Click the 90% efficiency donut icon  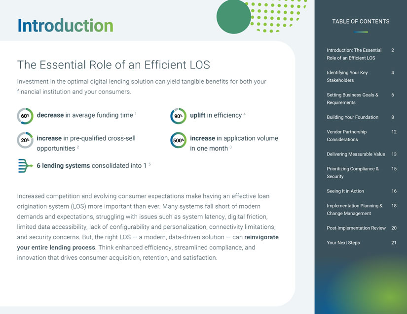click(x=178, y=116)
